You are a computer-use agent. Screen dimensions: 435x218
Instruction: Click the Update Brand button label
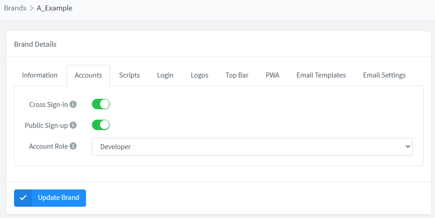[x=58, y=198]
